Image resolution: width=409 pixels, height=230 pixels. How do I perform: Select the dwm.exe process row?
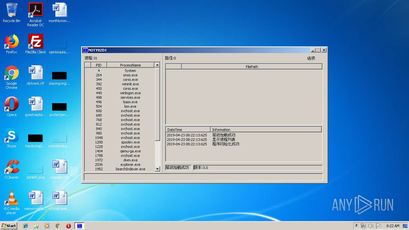120,160
